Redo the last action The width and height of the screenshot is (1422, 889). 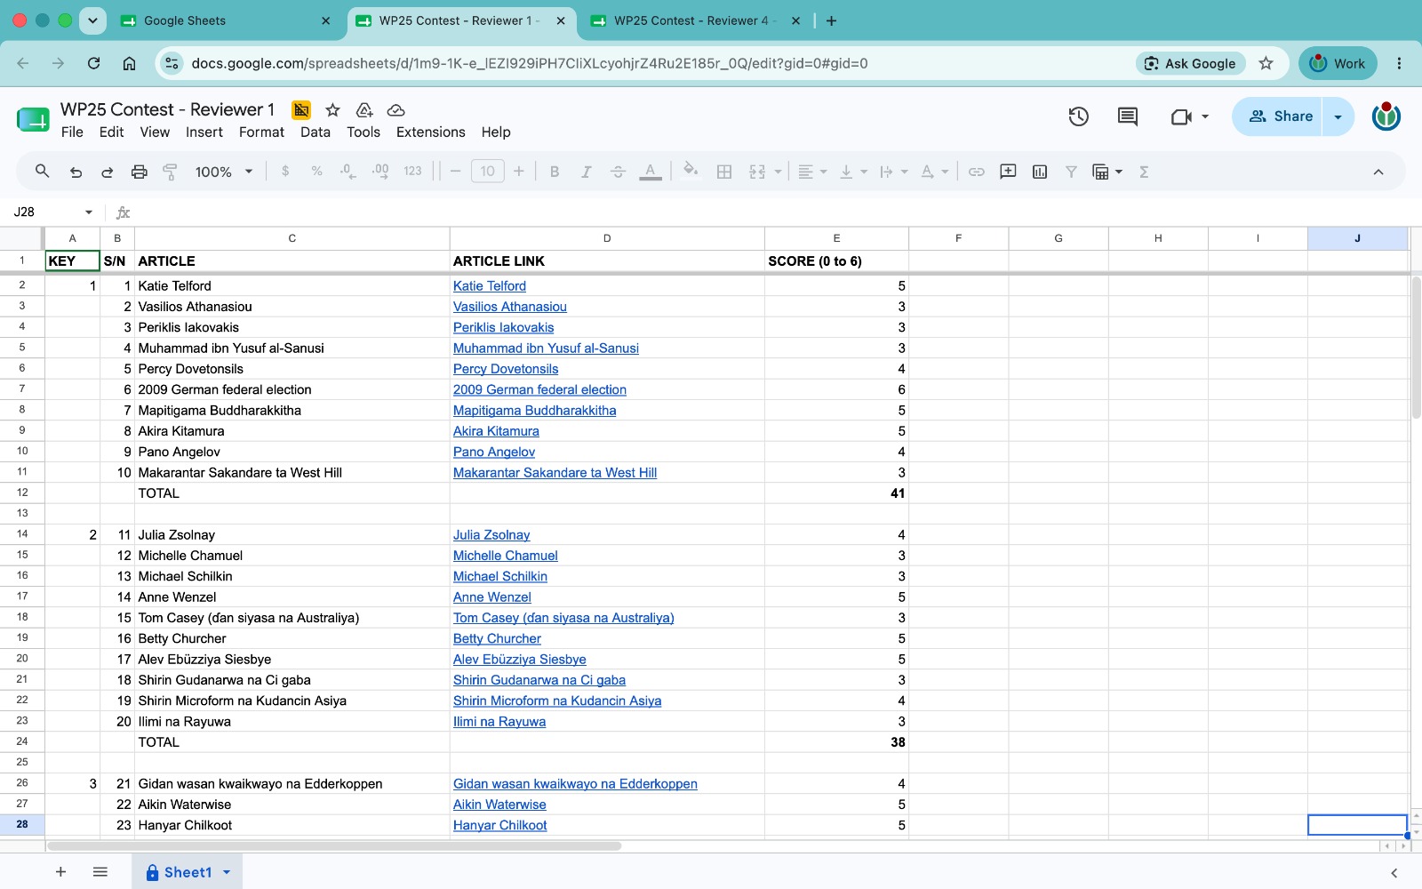coord(107,172)
